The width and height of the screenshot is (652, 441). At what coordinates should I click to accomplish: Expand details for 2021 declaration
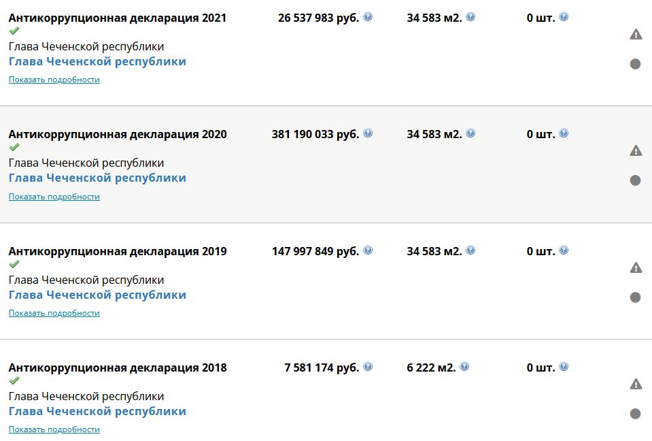tap(54, 80)
